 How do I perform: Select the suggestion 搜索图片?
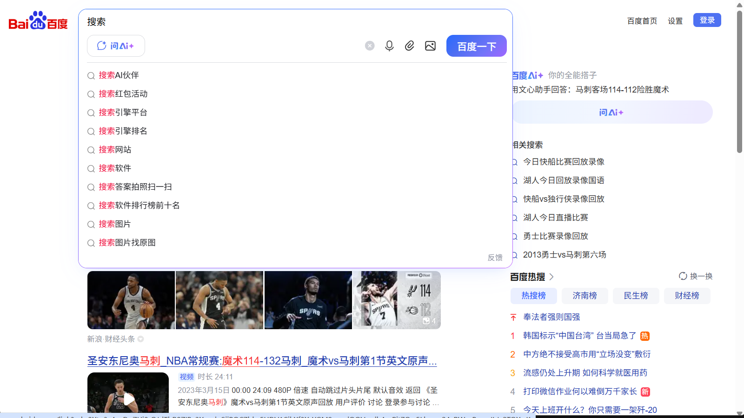coord(115,224)
